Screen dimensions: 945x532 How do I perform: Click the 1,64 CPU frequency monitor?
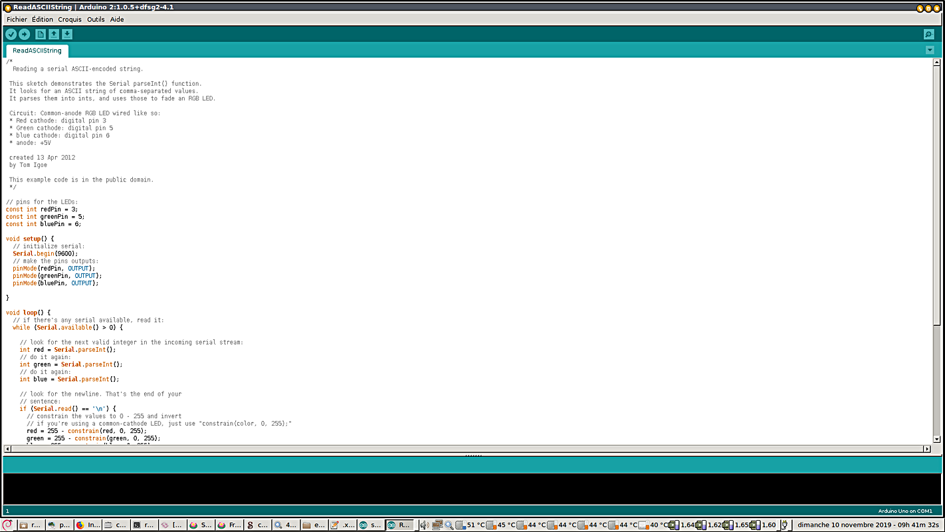click(x=682, y=525)
